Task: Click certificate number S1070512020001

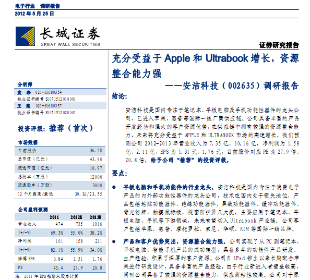Action: pos(61,113)
